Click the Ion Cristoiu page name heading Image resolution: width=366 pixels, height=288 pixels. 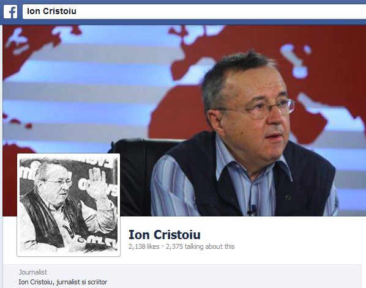(x=165, y=235)
